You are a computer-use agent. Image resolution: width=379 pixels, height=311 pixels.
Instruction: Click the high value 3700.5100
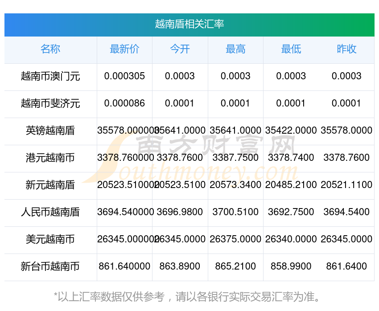point(235,212)
